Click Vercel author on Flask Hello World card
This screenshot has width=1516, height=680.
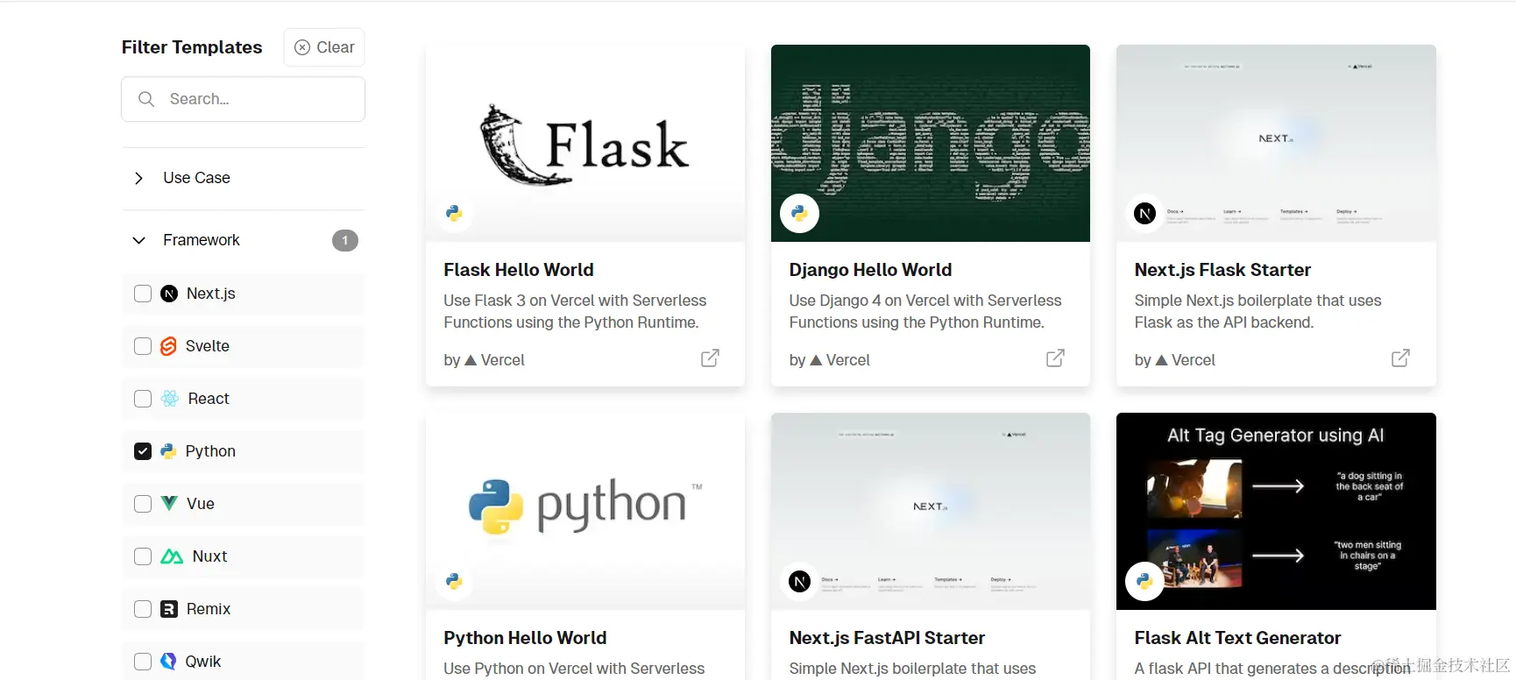point(485,360)
